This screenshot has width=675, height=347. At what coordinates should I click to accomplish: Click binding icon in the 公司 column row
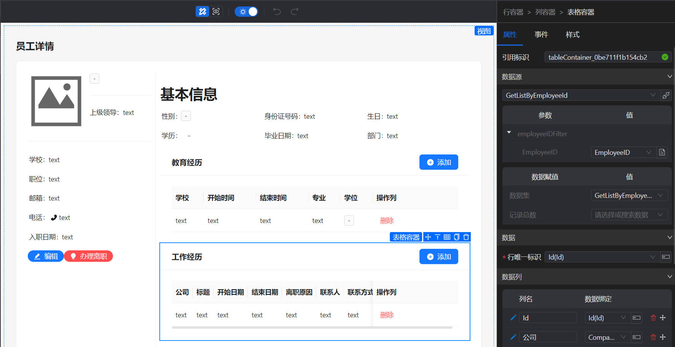[x=637, y=337]
